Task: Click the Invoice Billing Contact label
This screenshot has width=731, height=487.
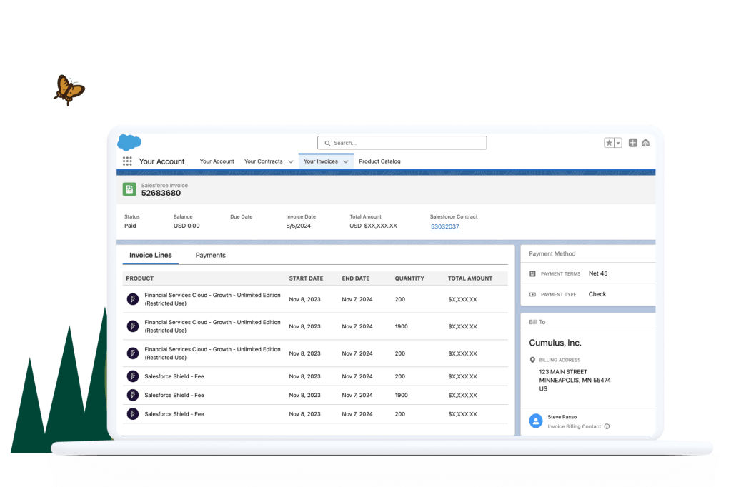Action: pyautogui.click(x=574, y=426)
